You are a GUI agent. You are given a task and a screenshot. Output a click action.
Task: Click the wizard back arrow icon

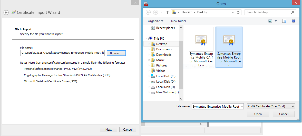click(6, 13)
